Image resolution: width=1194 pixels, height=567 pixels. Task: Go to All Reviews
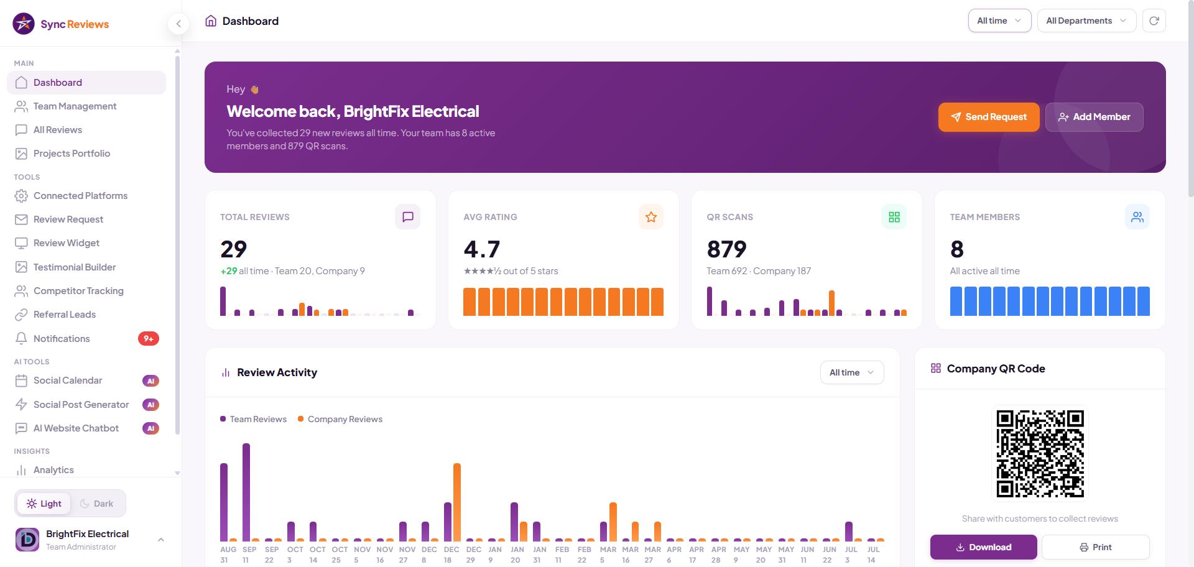pyautogui.click(x=86, y=130)
